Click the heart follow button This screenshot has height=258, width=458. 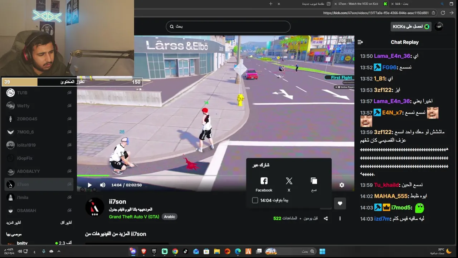340,204
